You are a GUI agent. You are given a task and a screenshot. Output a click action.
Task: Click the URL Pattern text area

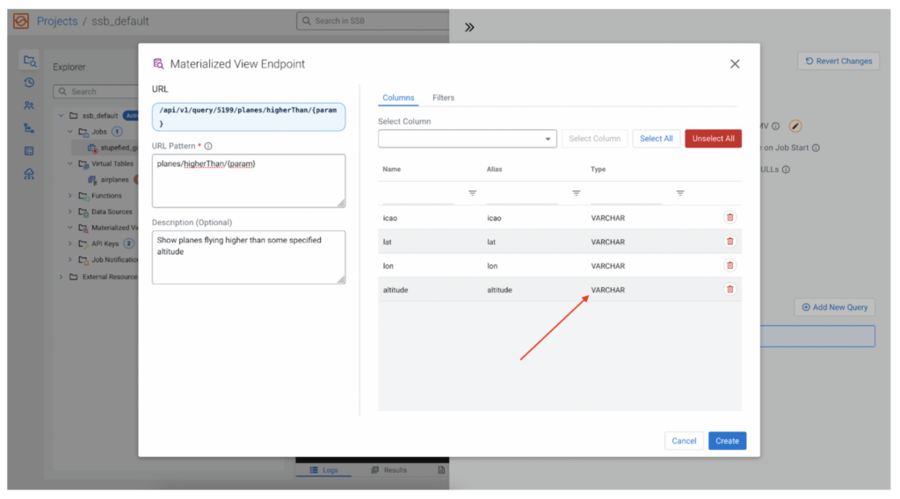tap(249, 181)
